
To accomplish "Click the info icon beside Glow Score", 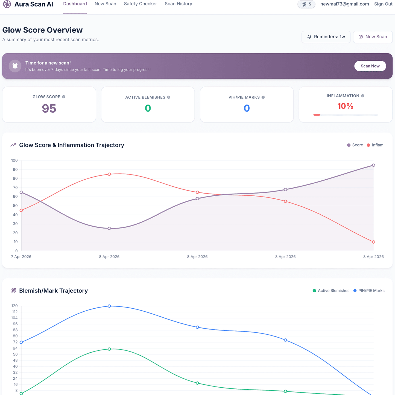I will pyautogui.click(x=64, y=97).
